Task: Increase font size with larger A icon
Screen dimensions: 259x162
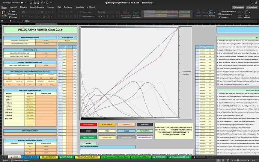Action: click(49, 12)
